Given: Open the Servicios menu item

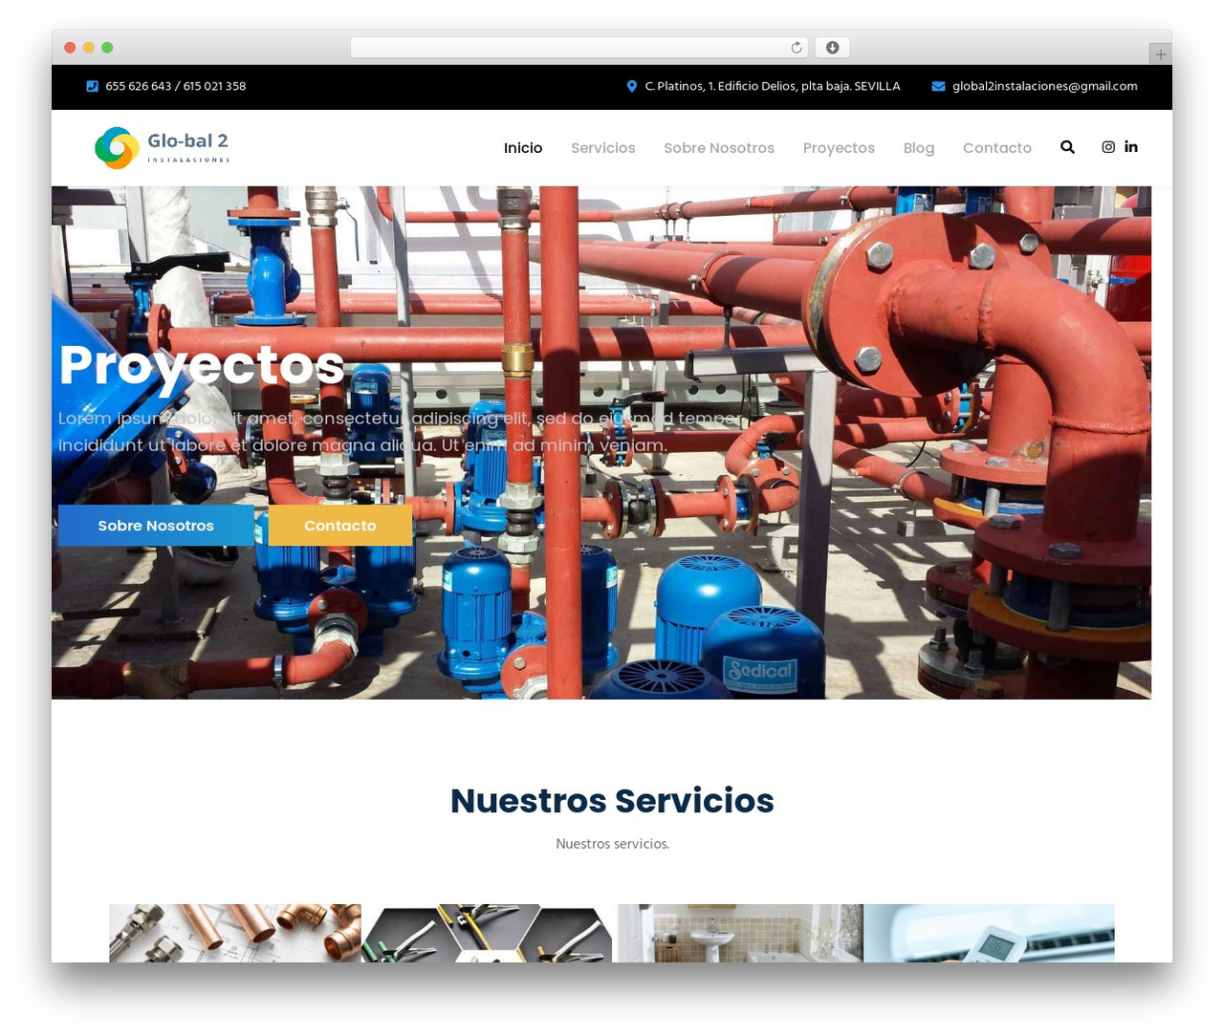Looking at the screenshot, I should [x=603, y=148].
